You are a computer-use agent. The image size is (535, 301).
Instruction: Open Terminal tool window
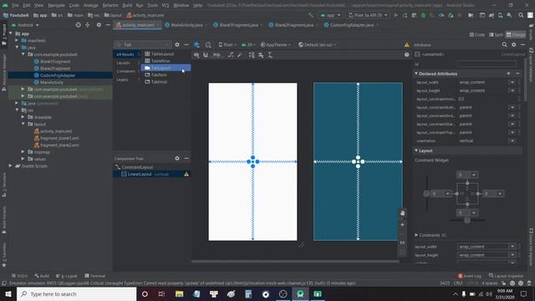[95, 276]
